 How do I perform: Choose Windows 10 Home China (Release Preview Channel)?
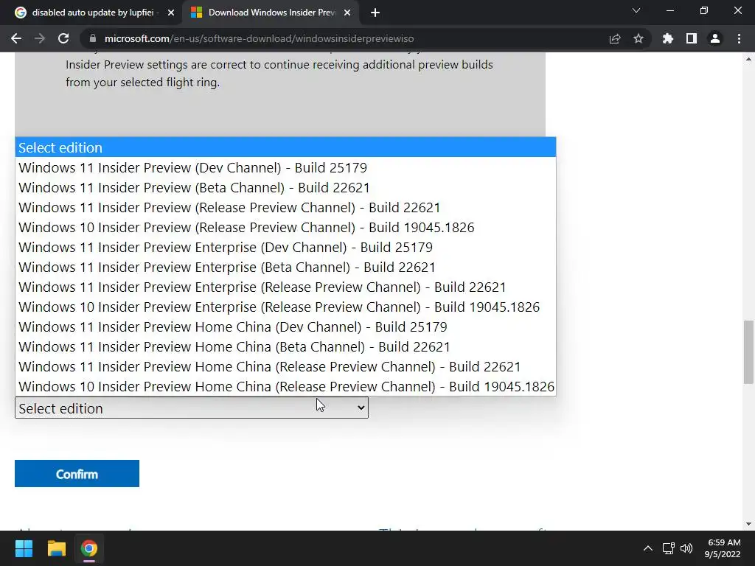285,386
